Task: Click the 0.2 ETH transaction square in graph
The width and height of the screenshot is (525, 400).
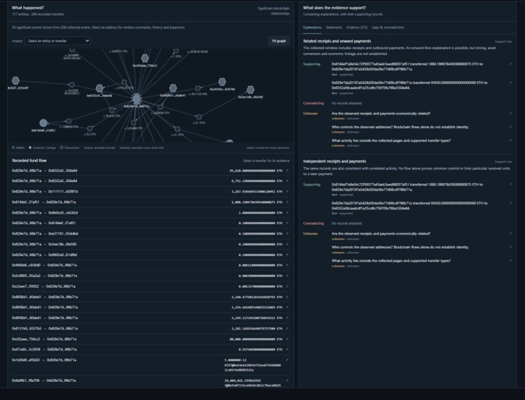Action: [90, 128]
